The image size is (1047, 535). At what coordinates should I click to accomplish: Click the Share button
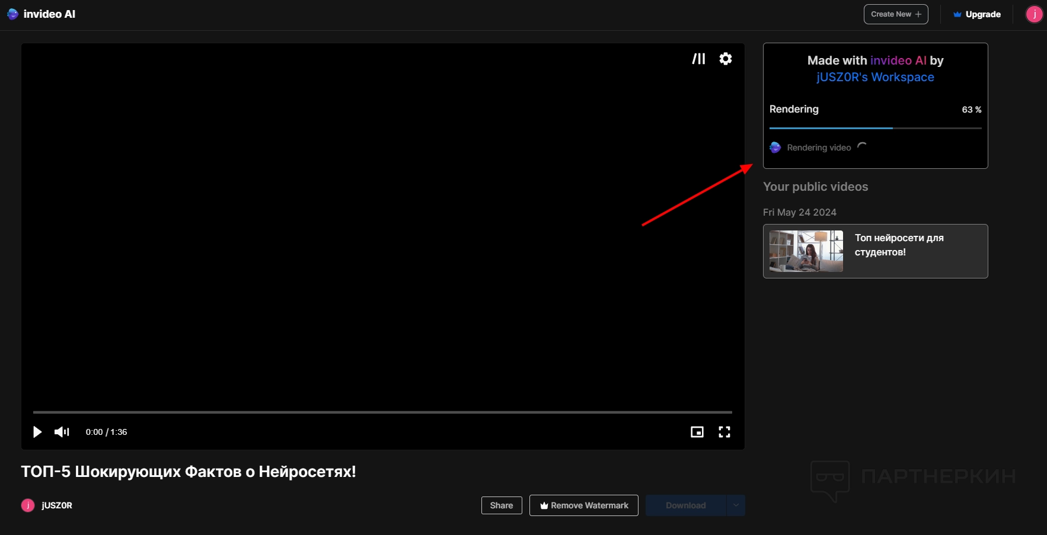tap(502, 505)
